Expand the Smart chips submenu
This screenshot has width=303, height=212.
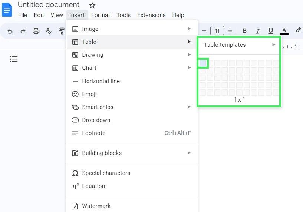132,107
